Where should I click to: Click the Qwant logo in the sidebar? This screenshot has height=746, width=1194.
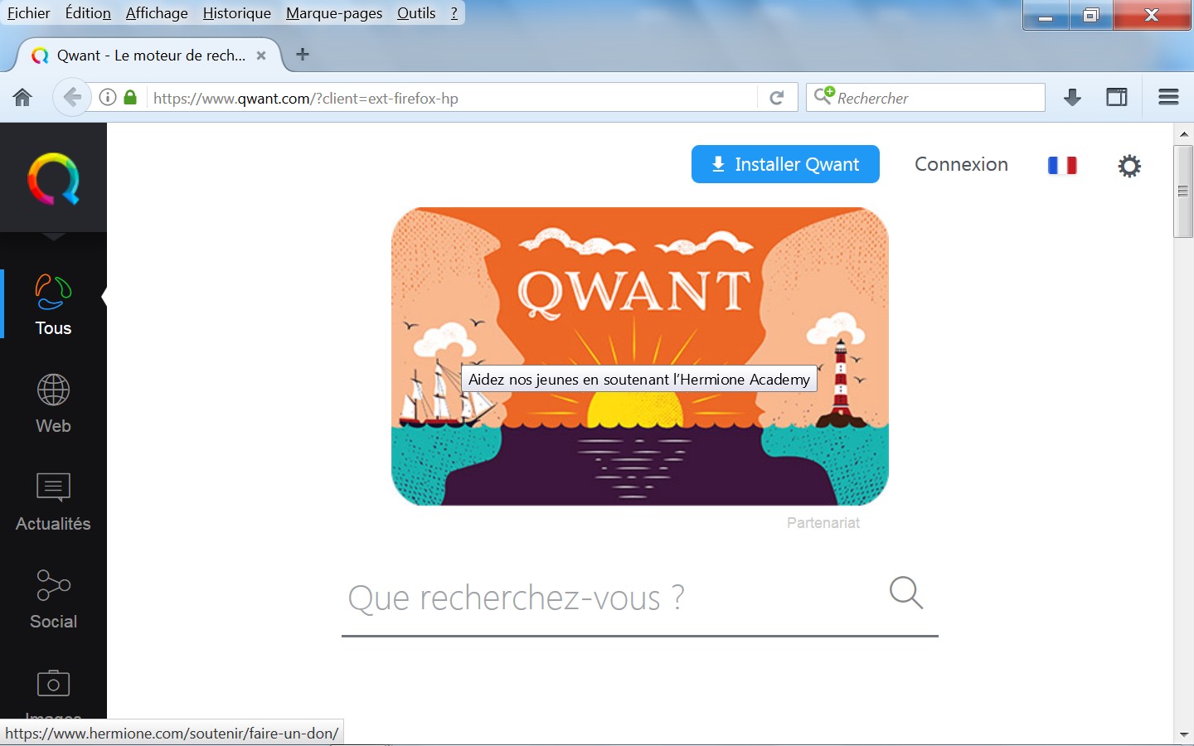tap(53, 178)
